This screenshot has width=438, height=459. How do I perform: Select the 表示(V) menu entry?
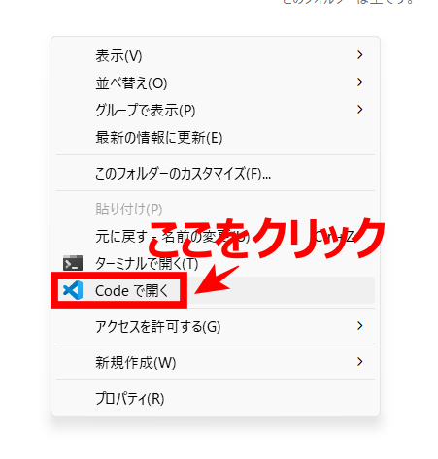point(118,56)
